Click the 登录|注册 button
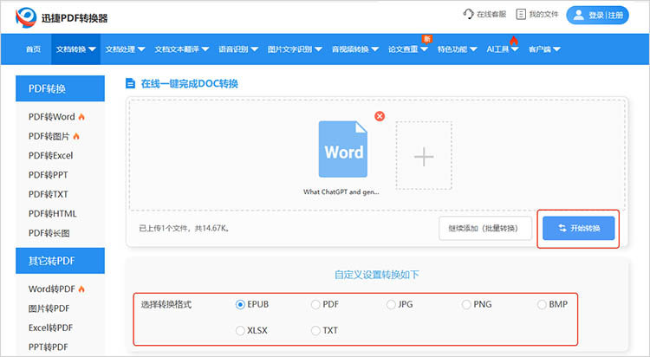 (x=597, y=15)
